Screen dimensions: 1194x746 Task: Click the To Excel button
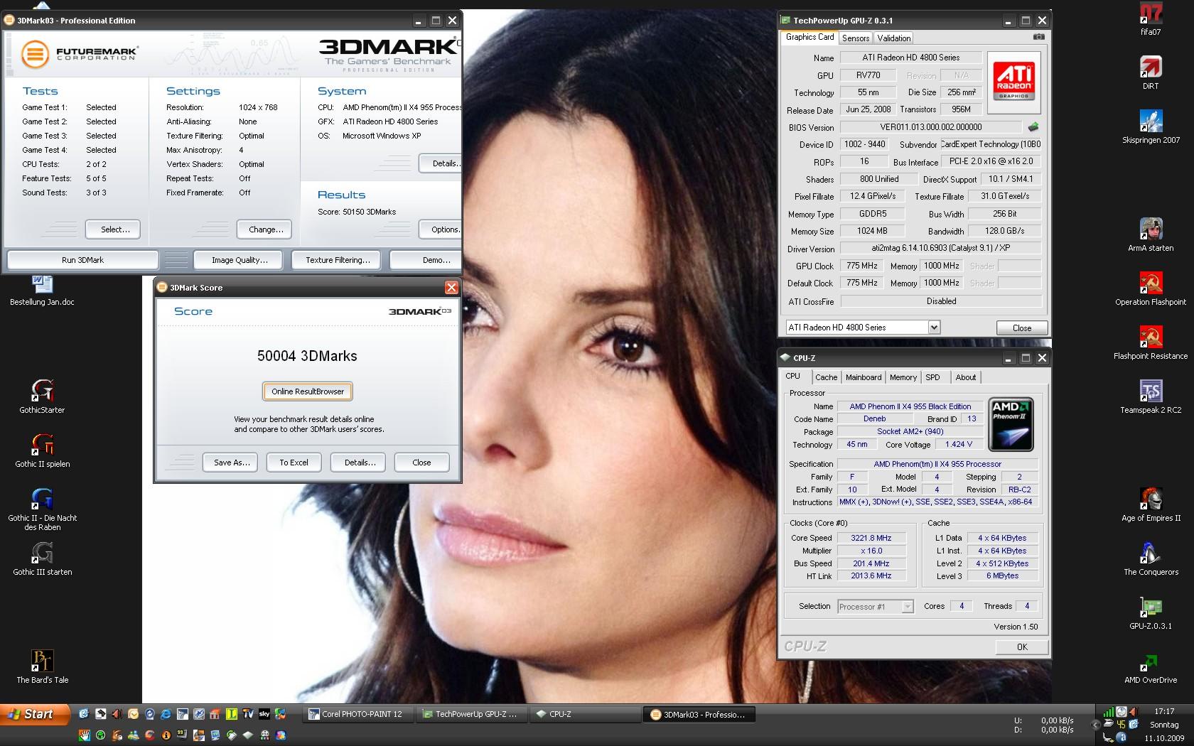tap(294, 463)
